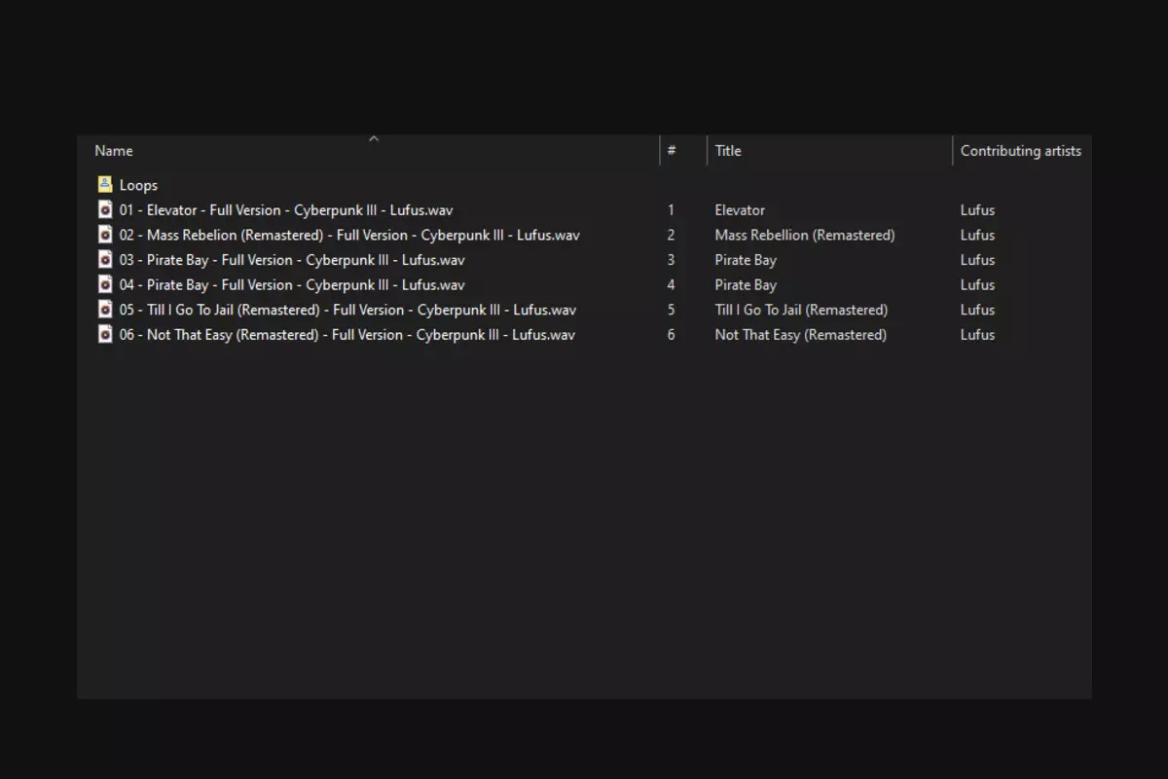Click the Lufus artist cell in the Elevator row
Image resolution: width=1168 pixels, height=779 pixels.
tap(977, 210)
